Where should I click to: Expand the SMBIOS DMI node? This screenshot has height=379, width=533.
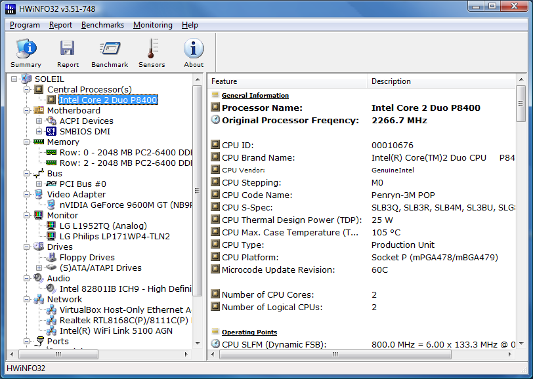[39, 131]
